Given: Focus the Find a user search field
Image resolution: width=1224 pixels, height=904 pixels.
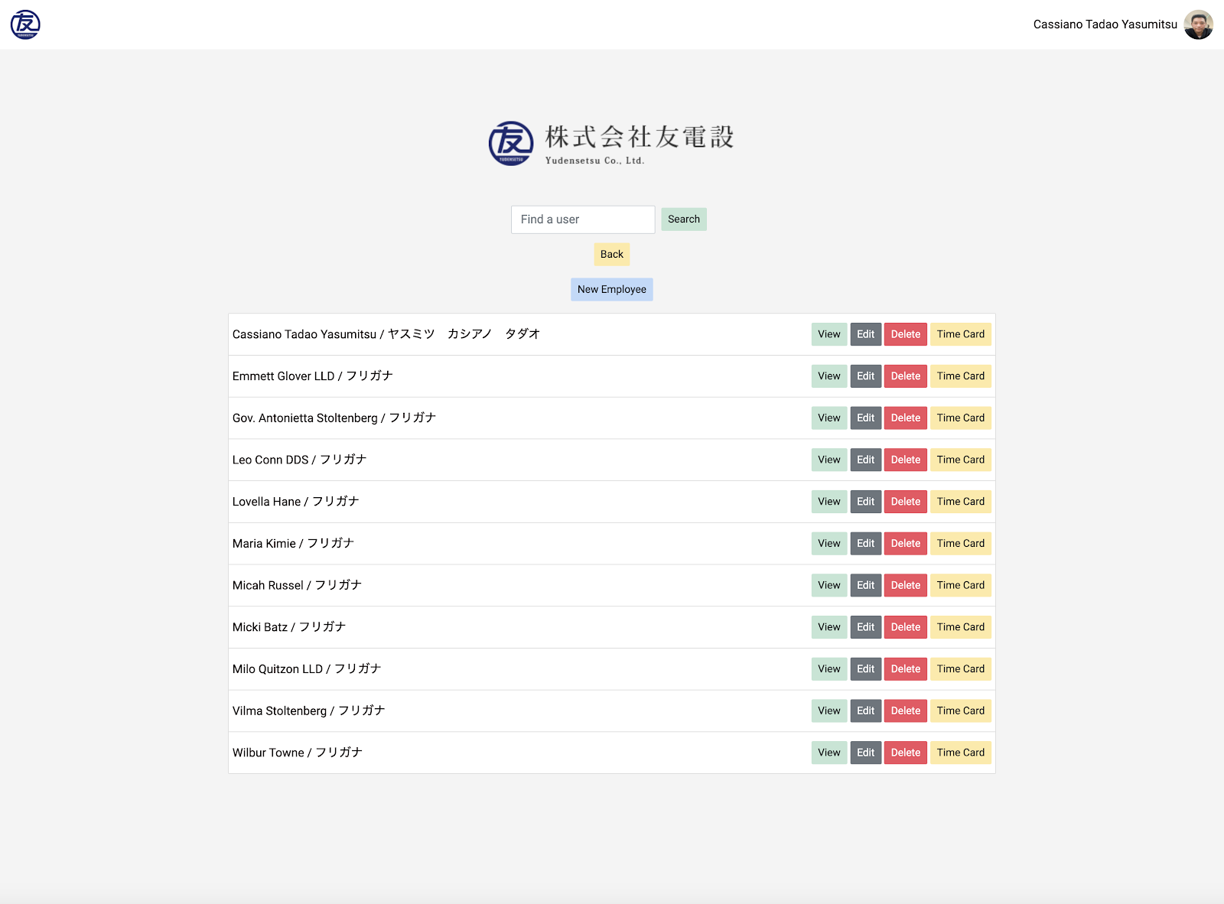Looking at the screenshot, I should pos(583,219).
